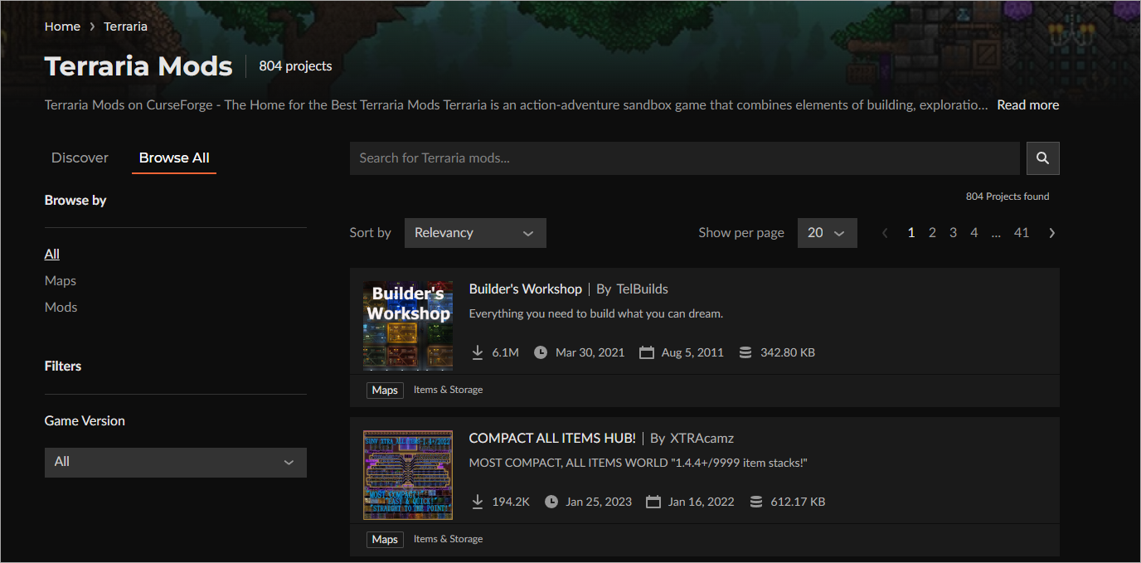Go to previous results page arrow
Image resolution: width=1141 pixels, height=563 pixels.
(885, 233)
